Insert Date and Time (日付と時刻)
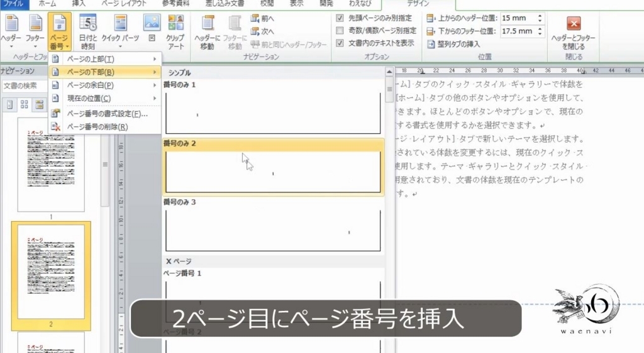 point(87,32)
